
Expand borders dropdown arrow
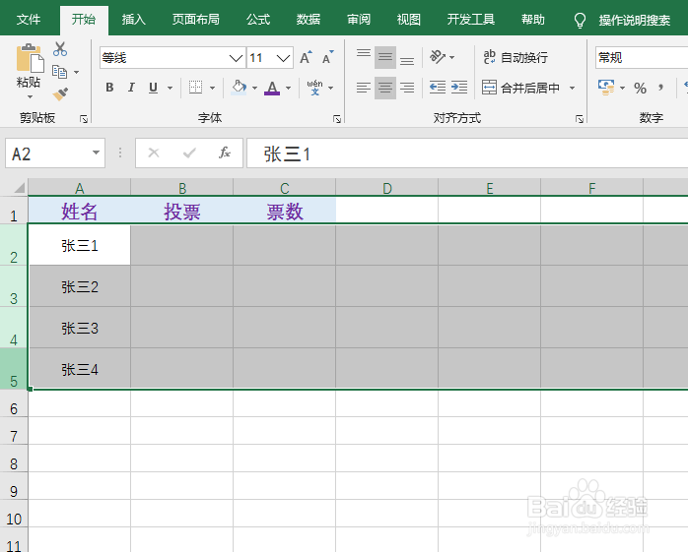212,88
